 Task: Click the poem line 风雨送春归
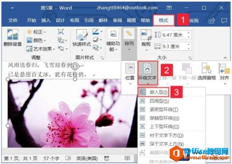(x=22, y=65)
